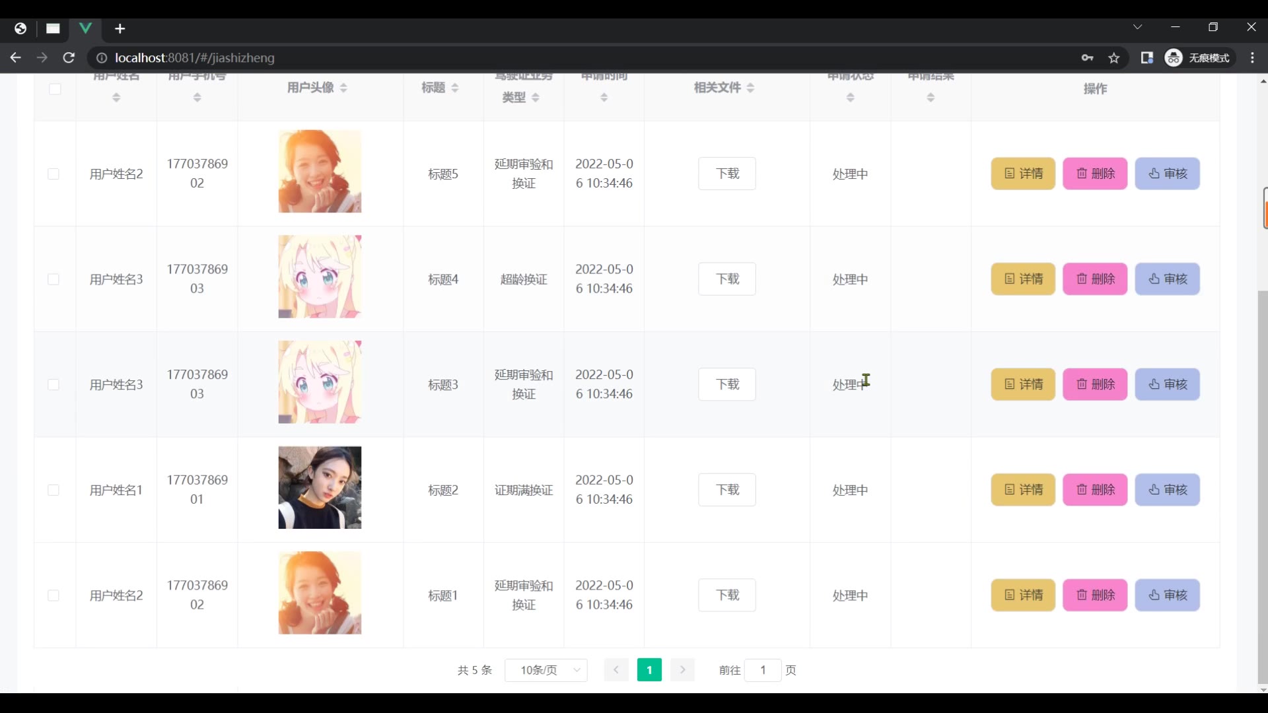Bookmark page with star icon
Screen dimensions: 1268x713
1114,58
